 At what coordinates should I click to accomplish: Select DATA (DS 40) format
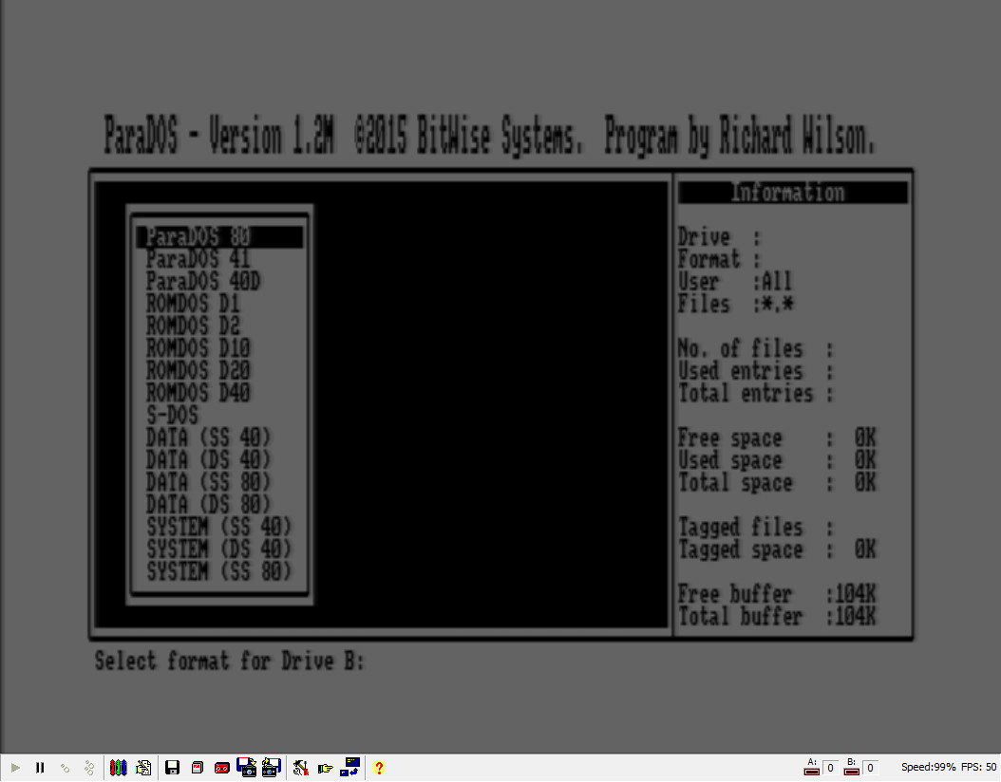(x=208, y=460)
